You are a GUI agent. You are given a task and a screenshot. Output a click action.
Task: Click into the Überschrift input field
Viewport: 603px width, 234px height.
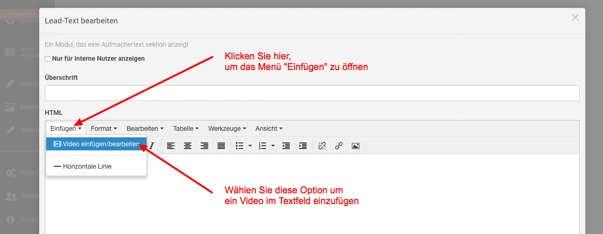point(312,93)
